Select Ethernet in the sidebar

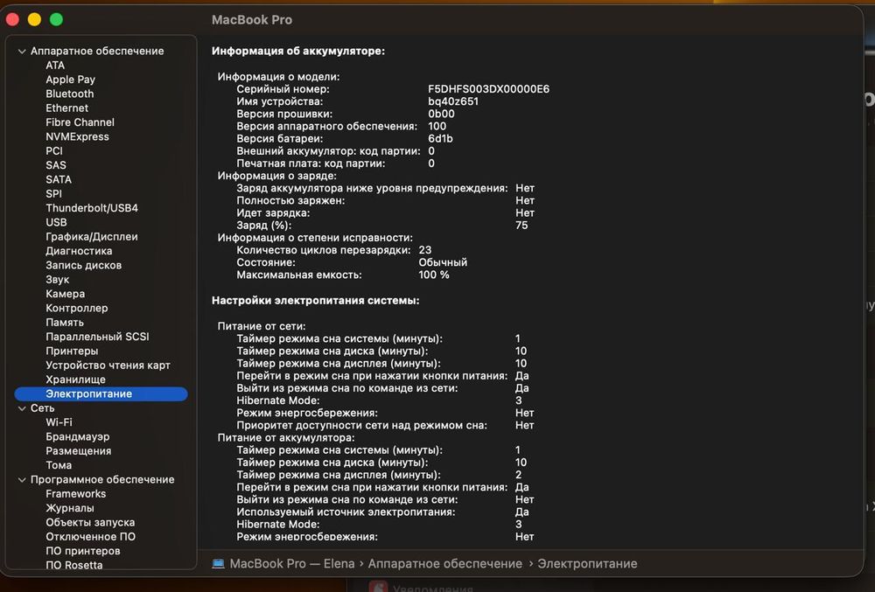(x=67, y=108)
